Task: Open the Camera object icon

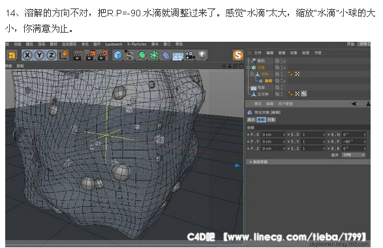Action: [x=190, y=55]
